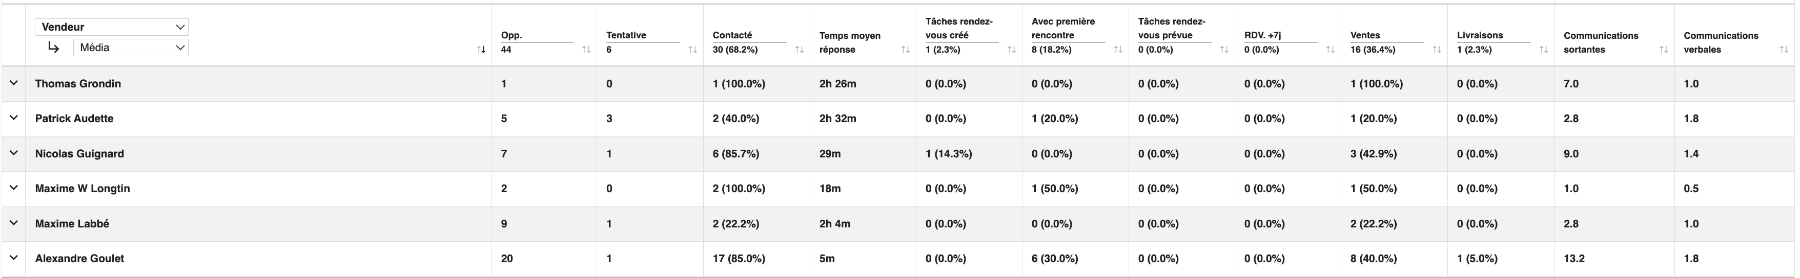The width and height of the screenshot is (1800, 278).
Task: Click the Contacté column header
Action: point(732,35)
